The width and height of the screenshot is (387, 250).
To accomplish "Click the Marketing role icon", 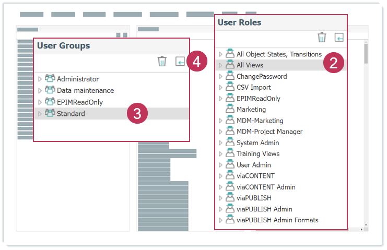I will click(x=230, y=110).
